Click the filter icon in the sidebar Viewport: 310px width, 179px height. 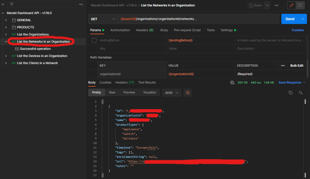(x=12, y=4)
